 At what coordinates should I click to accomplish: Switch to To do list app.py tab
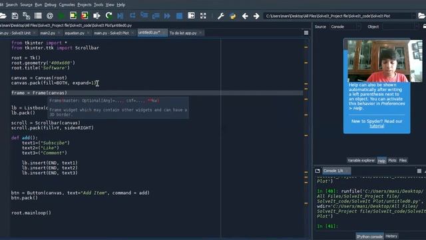pos(183,33)
